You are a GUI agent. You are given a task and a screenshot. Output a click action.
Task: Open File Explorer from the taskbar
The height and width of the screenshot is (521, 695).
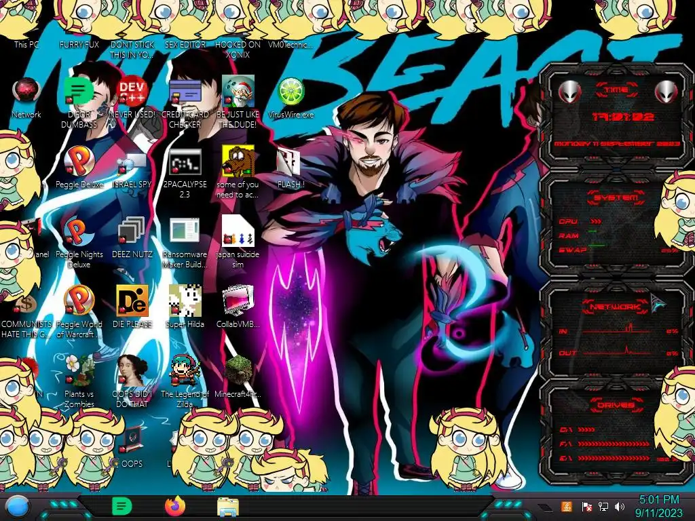(x=228, y=507)
